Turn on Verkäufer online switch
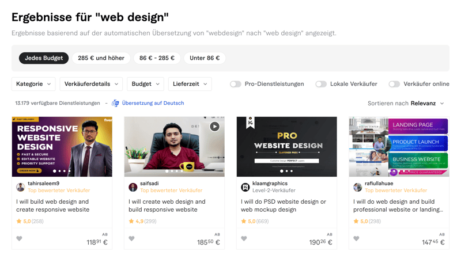The height and width of the screenshot is (259, 461). [394, 84]
